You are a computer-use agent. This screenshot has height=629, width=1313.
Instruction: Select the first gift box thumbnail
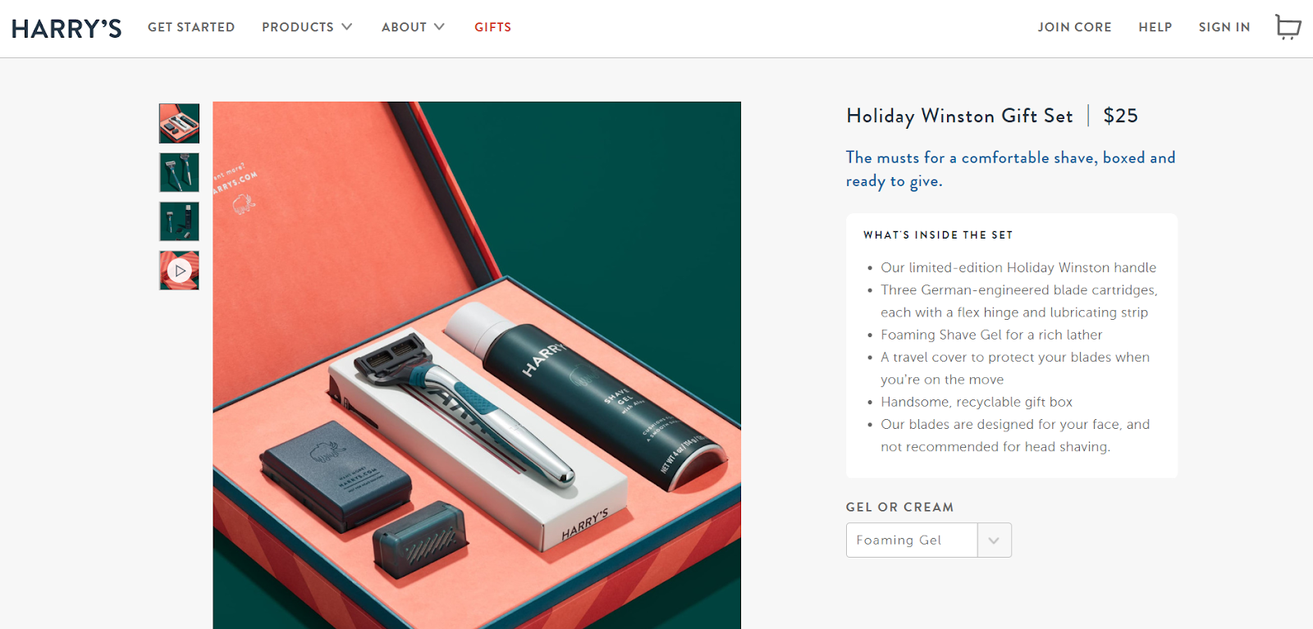(179, 123)
